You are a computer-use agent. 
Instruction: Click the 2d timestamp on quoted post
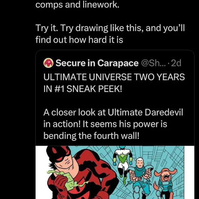point(176,63)
